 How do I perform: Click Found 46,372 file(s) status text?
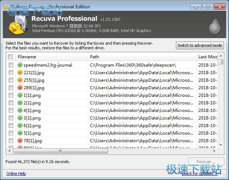pyautogui.click(x=38, y=162)
